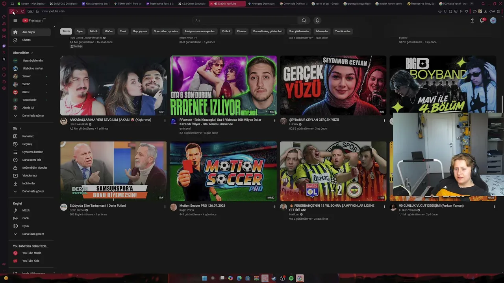Viewport: 504px width, 283px height.
Task: Reload the page with the refresh icon
Action: [x=22, y=11]
